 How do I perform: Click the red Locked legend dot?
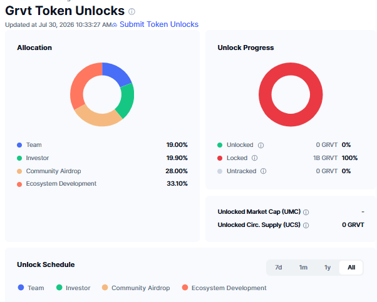(x=220, y=158)
